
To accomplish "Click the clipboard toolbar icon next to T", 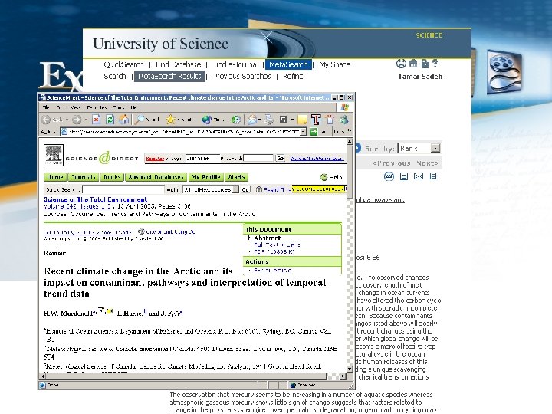I will 330,120.
